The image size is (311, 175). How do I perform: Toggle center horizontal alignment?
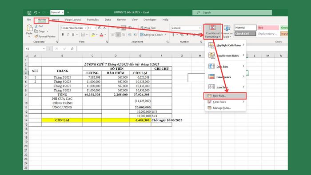tap(118, 35)
